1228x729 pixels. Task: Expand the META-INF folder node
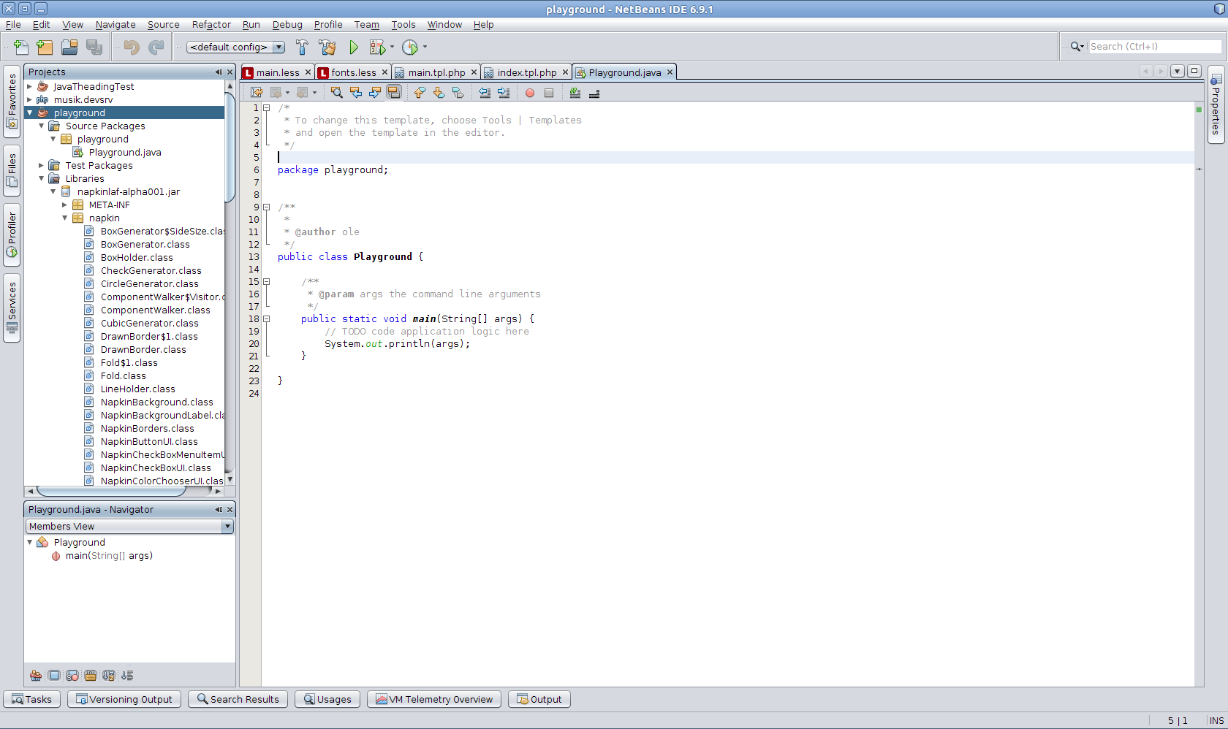pos(65,205)
